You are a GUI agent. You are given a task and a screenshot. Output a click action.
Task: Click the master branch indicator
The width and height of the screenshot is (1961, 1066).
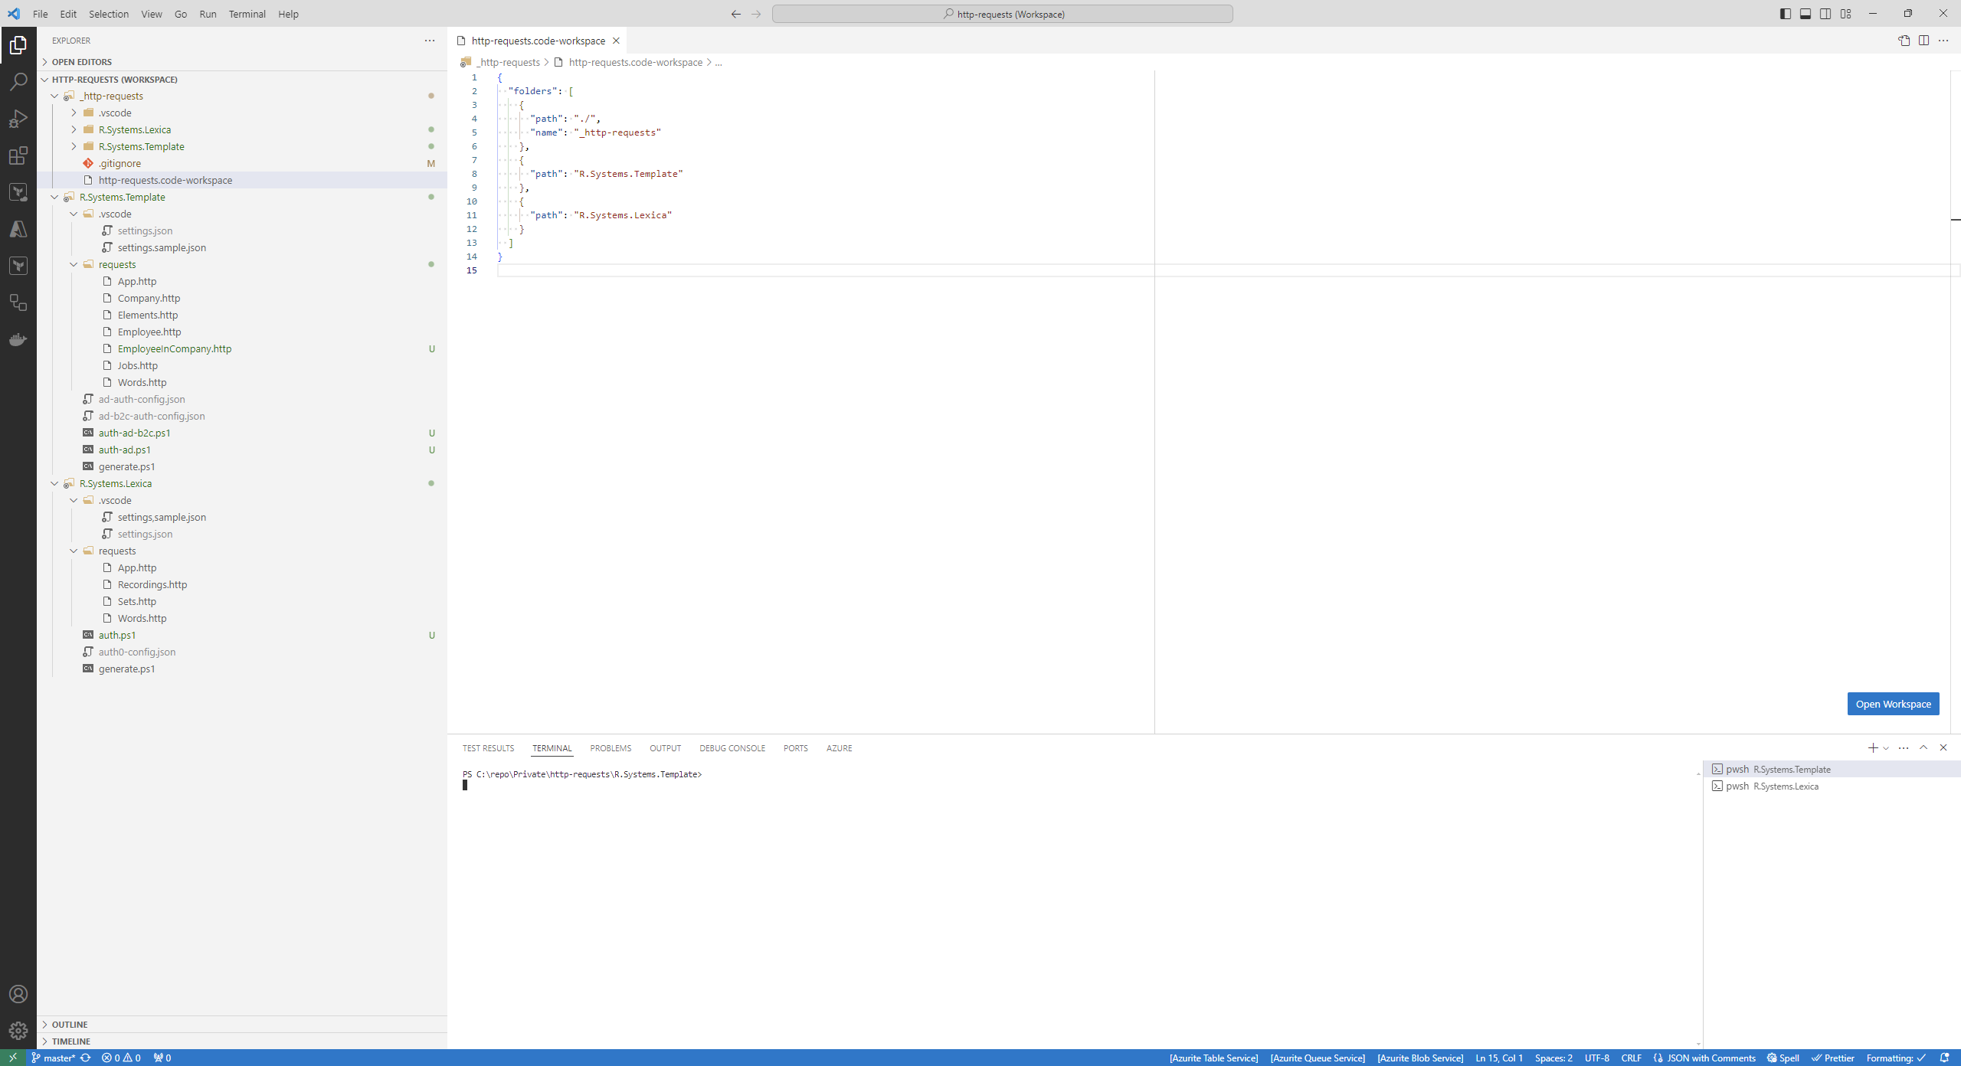click(x=54, y=1058)
